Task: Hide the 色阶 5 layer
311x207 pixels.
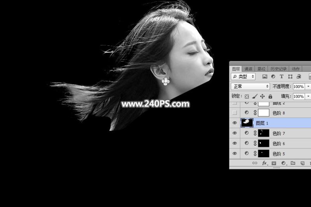Action: click(x=235, y=154)
